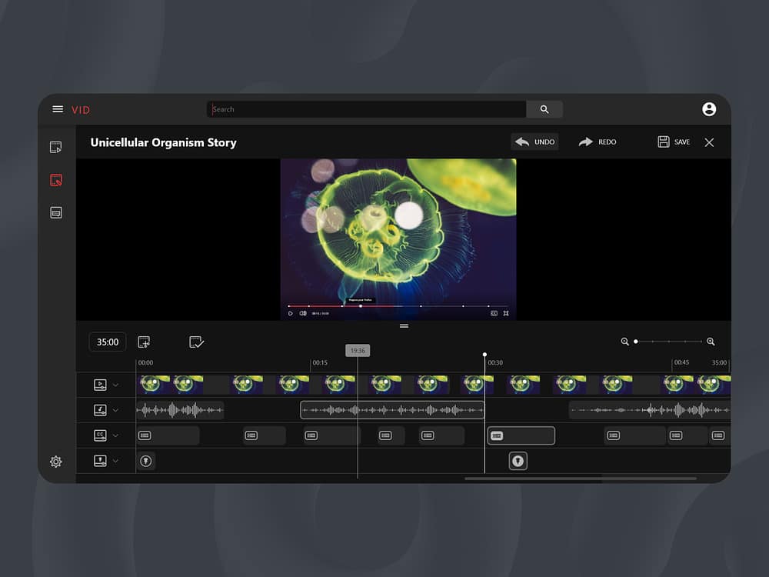769x577 pixels.
Task: Click the add clip icon beside 35:00
Action: click(x=144, y=342)
